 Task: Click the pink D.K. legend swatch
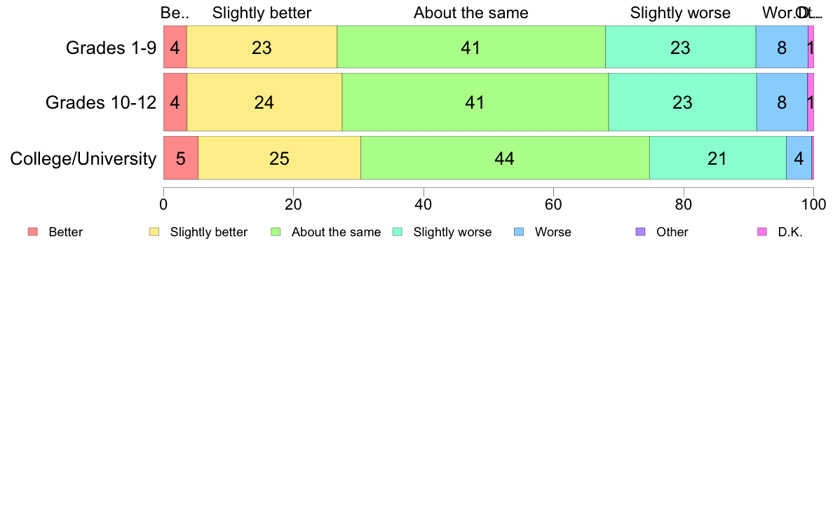(x=762, y=231)
